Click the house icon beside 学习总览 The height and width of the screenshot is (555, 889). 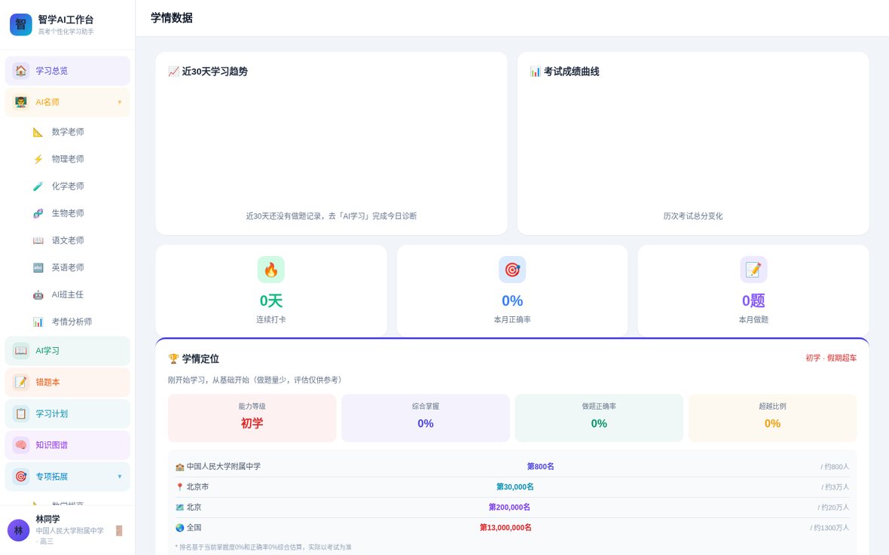(21, 70)
